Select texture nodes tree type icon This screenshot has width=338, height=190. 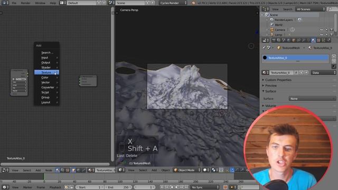click(x=68, y=170)
